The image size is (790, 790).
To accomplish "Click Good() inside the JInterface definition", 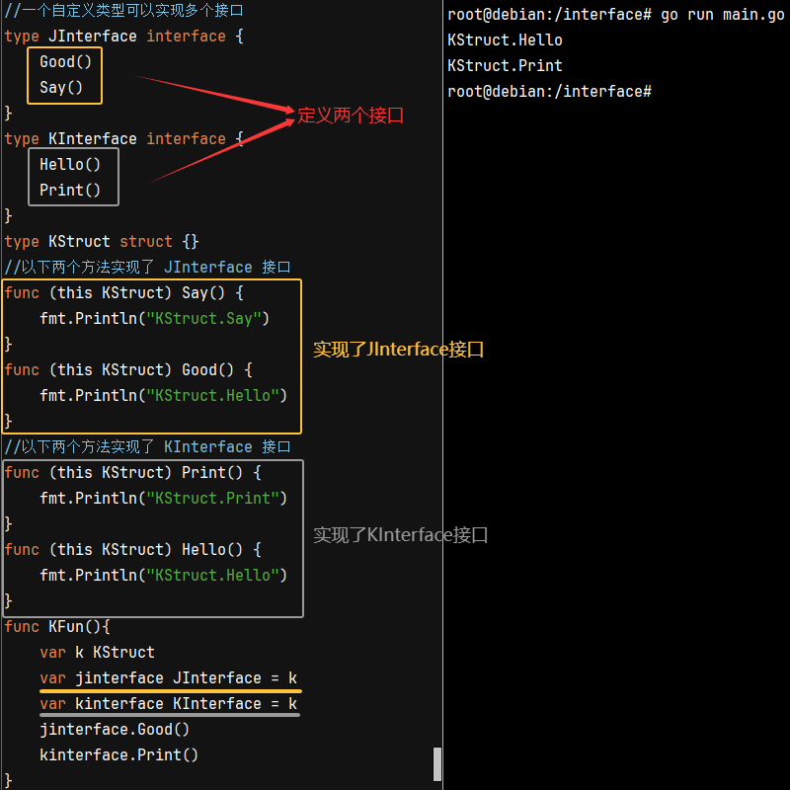I will tap(65, 61).
